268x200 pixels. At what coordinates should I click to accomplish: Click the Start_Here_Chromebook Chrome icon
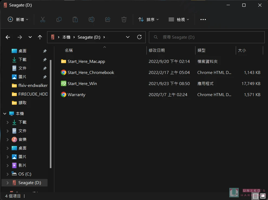coord(64,72)
